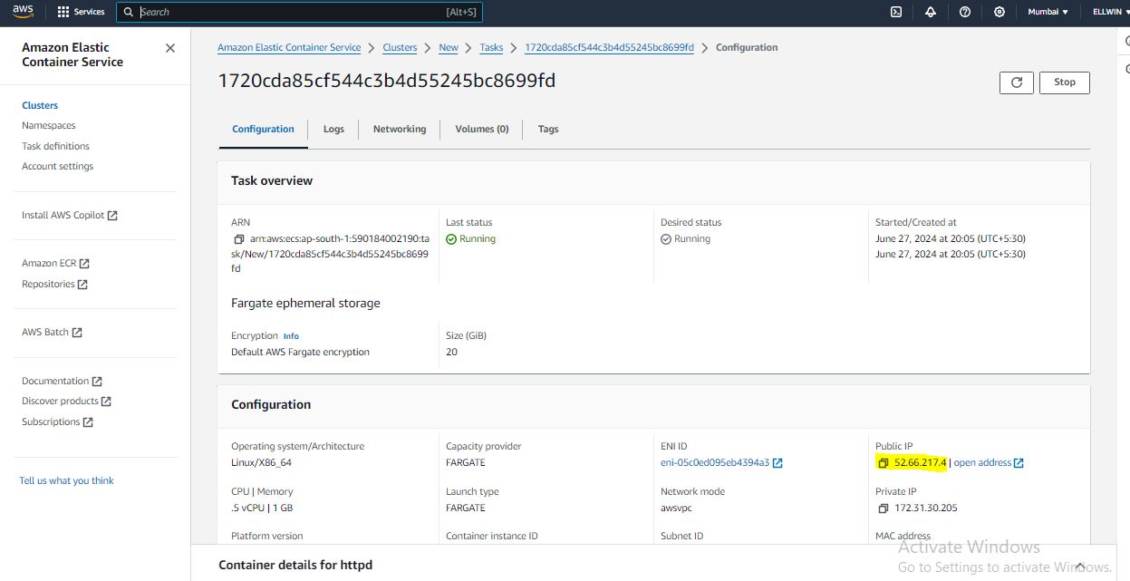Open the notifications bell icon
This screenshot has width=1130, height=581.
[931, 12]
